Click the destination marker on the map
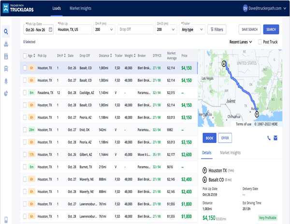 pos(223,64)
